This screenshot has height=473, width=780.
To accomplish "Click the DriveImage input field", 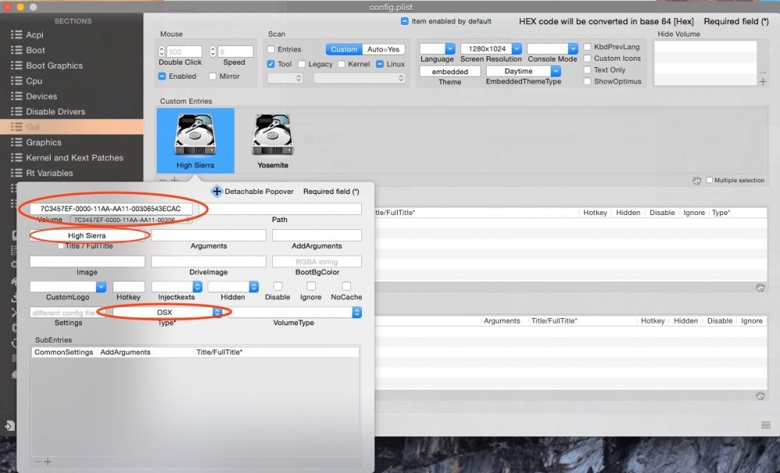I will 208,262.
